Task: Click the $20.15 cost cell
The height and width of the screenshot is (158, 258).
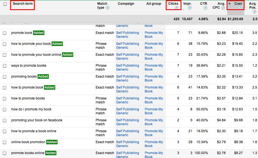Action: click(x=238, y=33)
